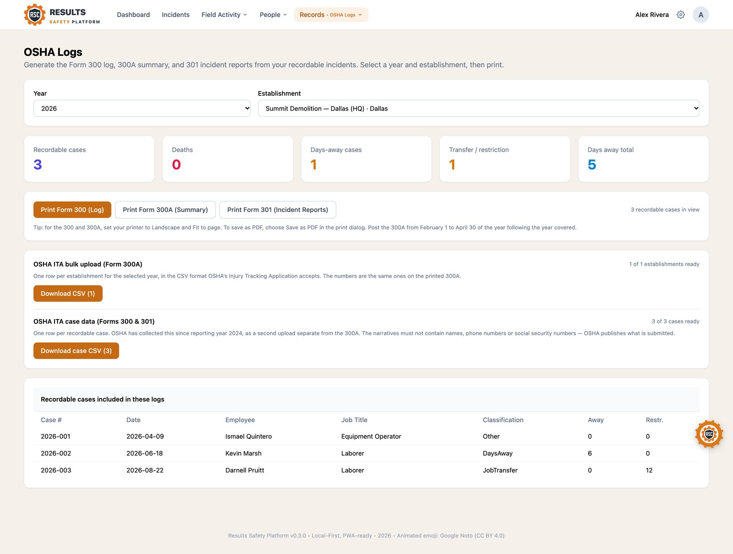The height and width of the screenshot is (554, 733).
Task: Click the RSC Results Safety Platform logo
Action: pos(62,15)
